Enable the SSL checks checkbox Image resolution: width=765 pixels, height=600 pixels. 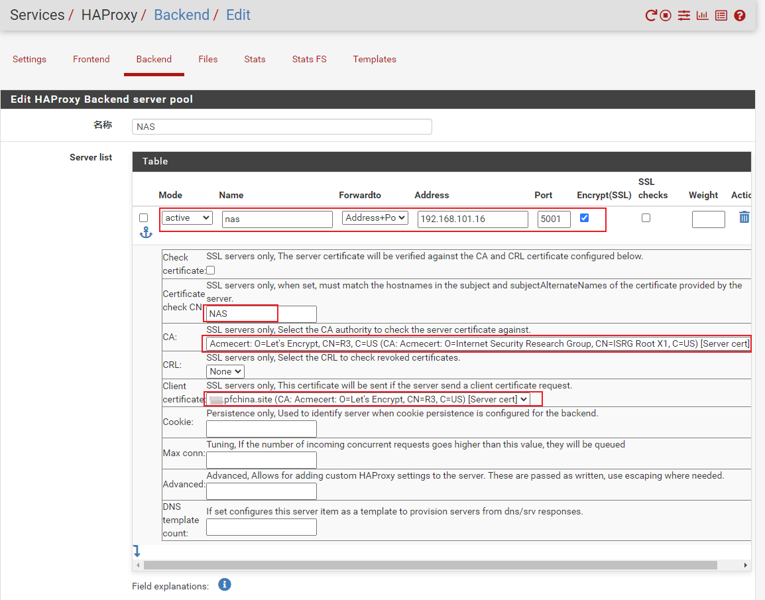[x=646, y=217]
